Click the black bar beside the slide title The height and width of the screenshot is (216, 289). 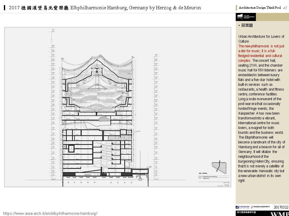pyautogui.click(x=5, y=8)
